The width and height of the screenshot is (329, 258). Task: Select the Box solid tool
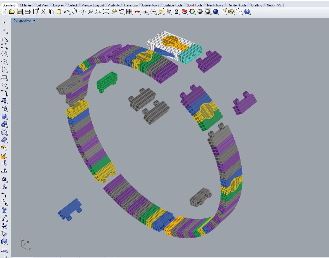click(x=4, y=116)
